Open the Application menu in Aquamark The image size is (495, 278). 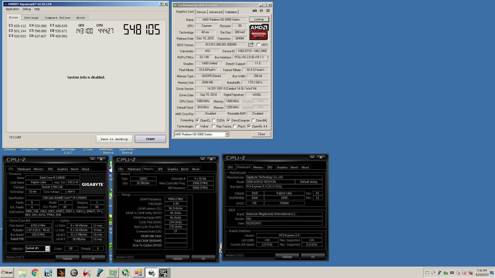pos(12,9)
